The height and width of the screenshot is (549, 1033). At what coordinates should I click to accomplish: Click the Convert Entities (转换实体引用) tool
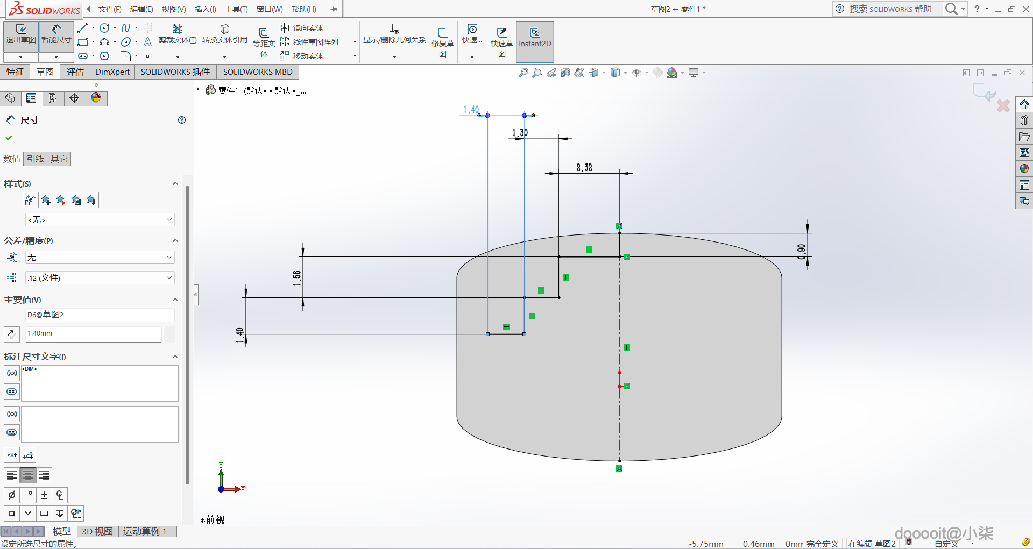[224, 34]
